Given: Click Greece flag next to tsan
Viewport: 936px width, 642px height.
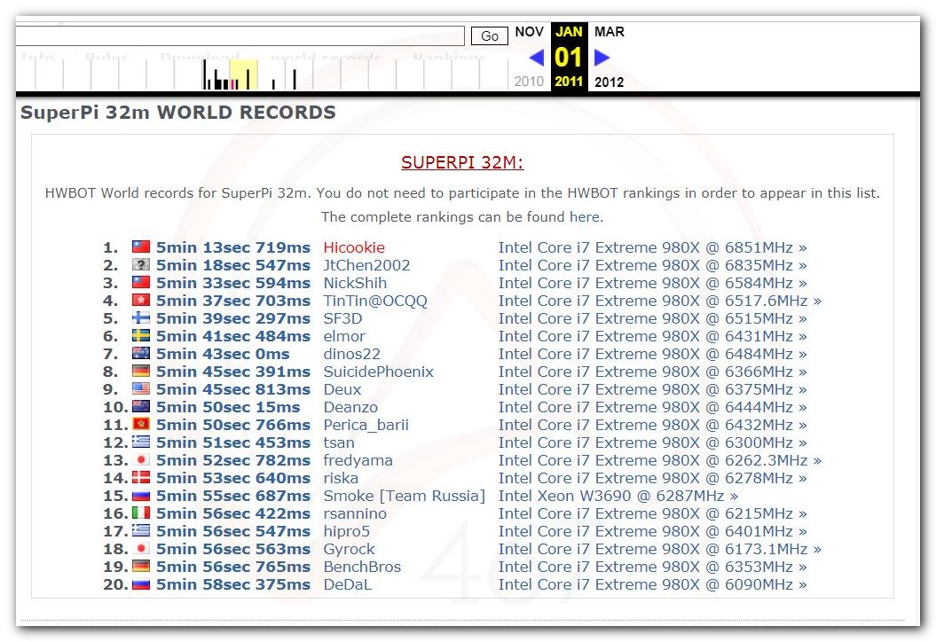Looking at the screenshot, I should pyautogui.click(x=141, y=442).
